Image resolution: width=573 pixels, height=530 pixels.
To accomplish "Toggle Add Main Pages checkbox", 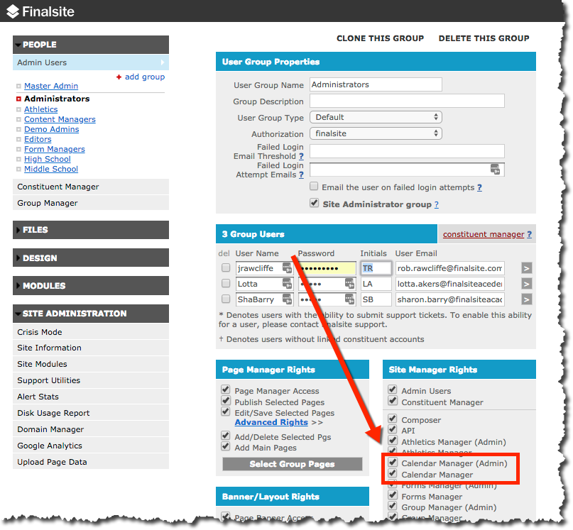I will (x=226, y=446).
